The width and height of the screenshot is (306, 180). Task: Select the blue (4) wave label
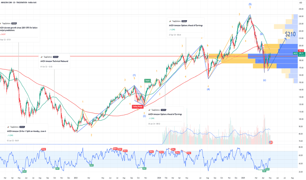point(208,90)
